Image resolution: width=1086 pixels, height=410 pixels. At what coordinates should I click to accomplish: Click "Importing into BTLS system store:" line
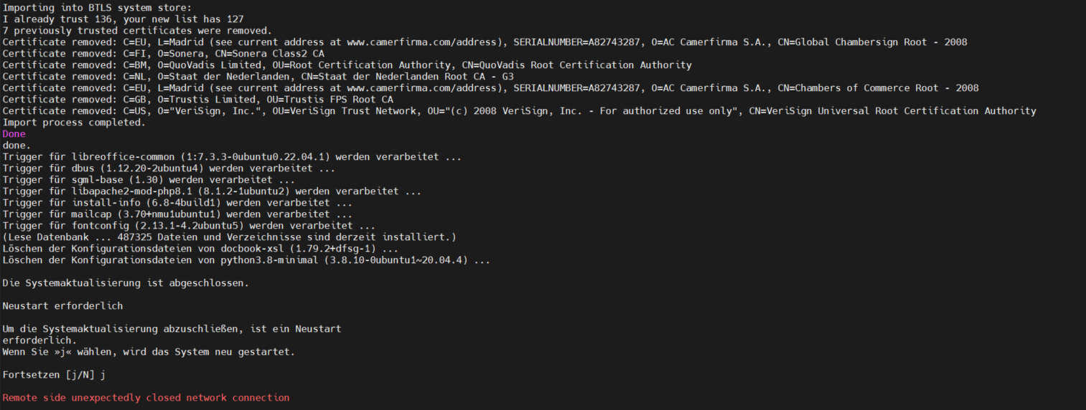pyautogui.click(x=97, y=8)
